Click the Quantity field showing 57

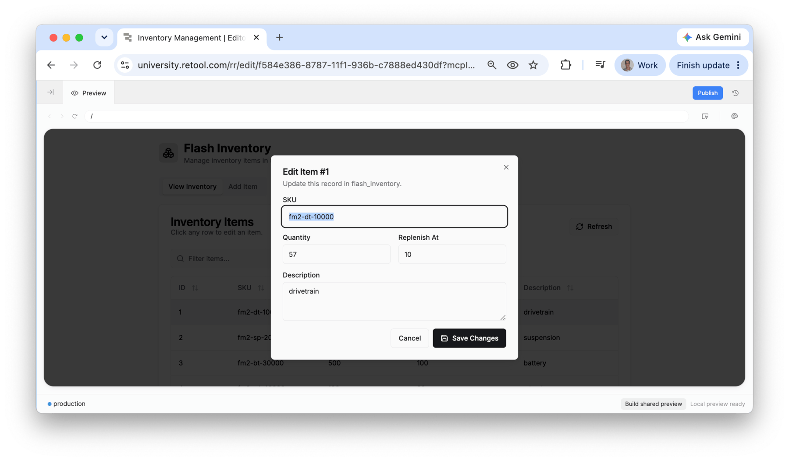click(x=336, y=254)
